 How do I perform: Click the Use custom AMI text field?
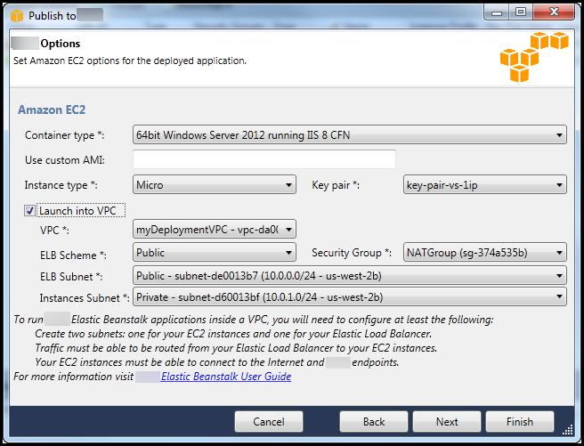264,159
